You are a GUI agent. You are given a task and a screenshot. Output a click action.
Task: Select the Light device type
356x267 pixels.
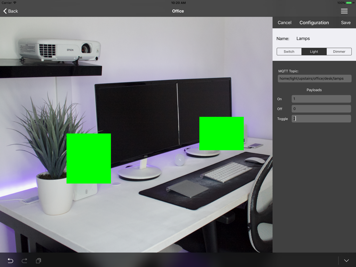click(x=314, y=52)
